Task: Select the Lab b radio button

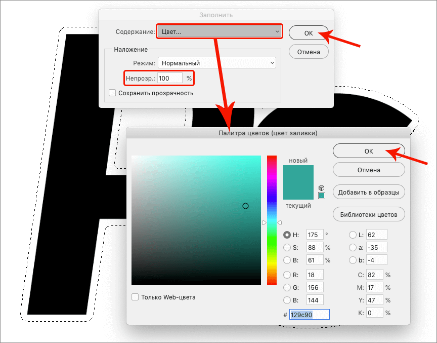Action: pyautogui.click(x=353, y=260)
